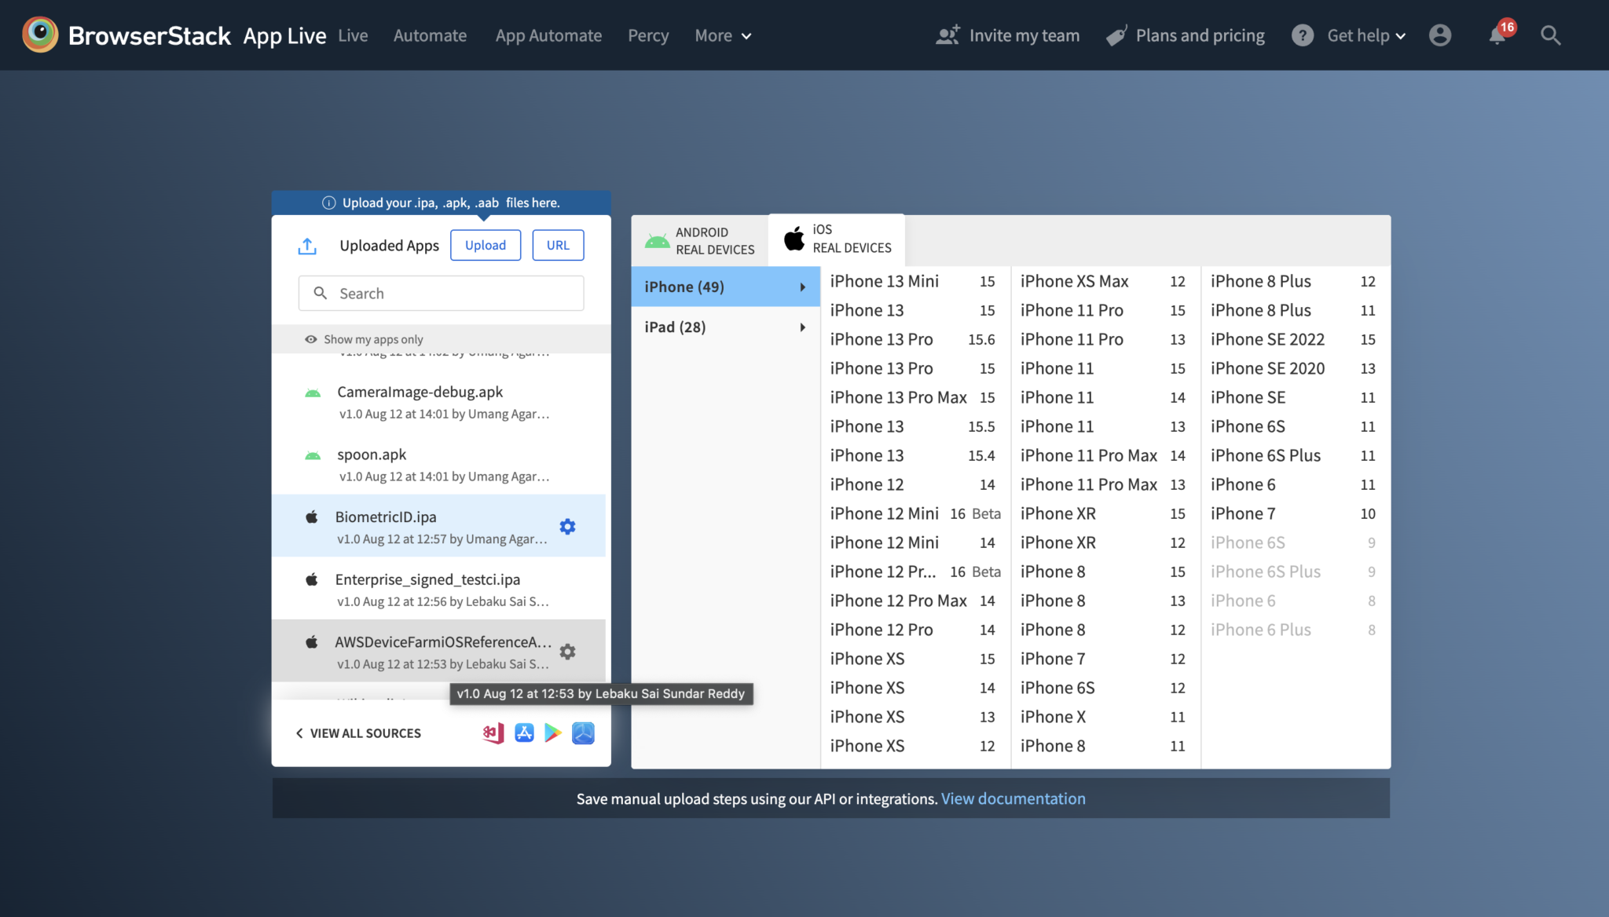Switch to Android Real Devices tab

tap(699, 240)
